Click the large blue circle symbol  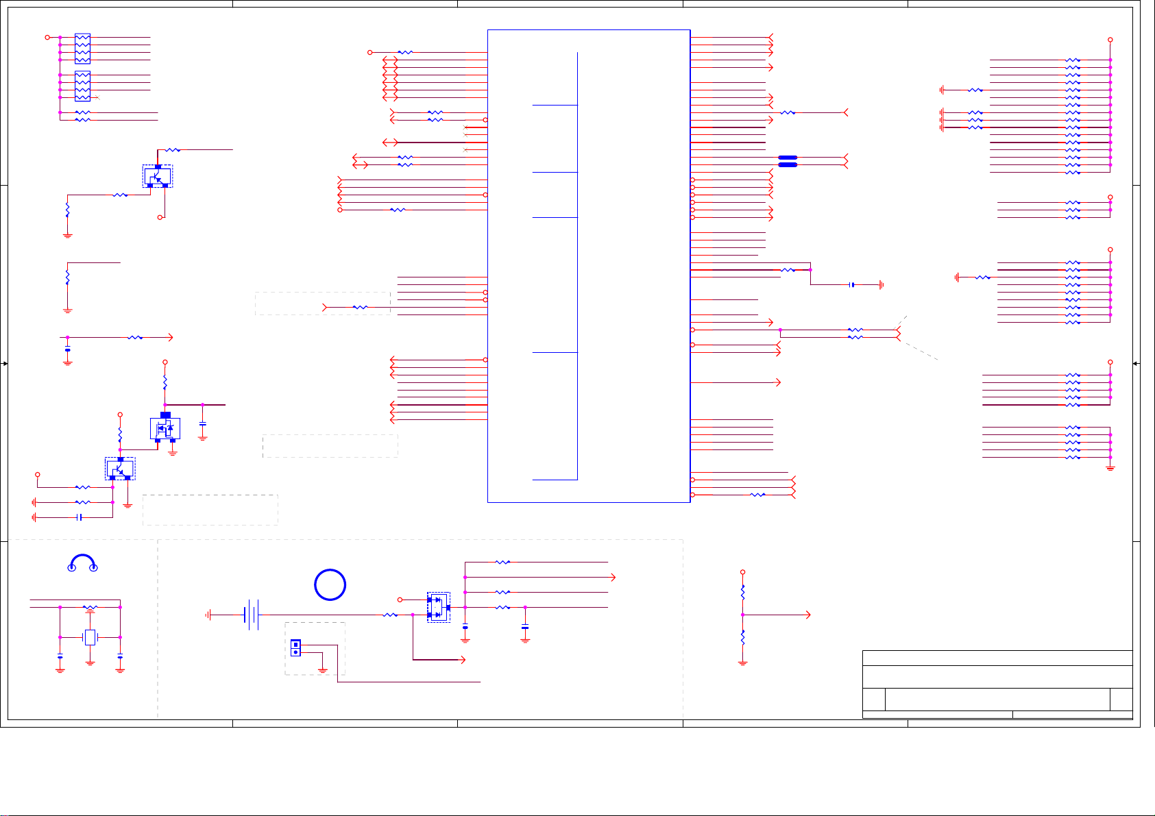[330, 585]
